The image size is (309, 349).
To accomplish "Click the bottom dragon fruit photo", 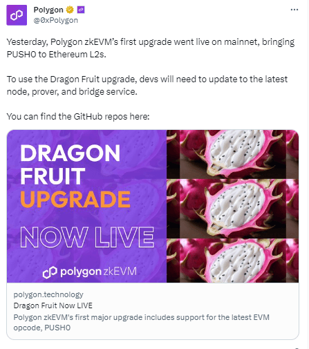I will [233, 261].
